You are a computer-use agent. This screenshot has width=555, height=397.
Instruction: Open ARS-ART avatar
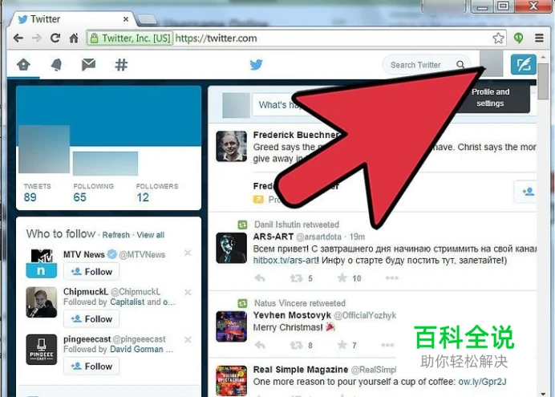tap(232, 248)
